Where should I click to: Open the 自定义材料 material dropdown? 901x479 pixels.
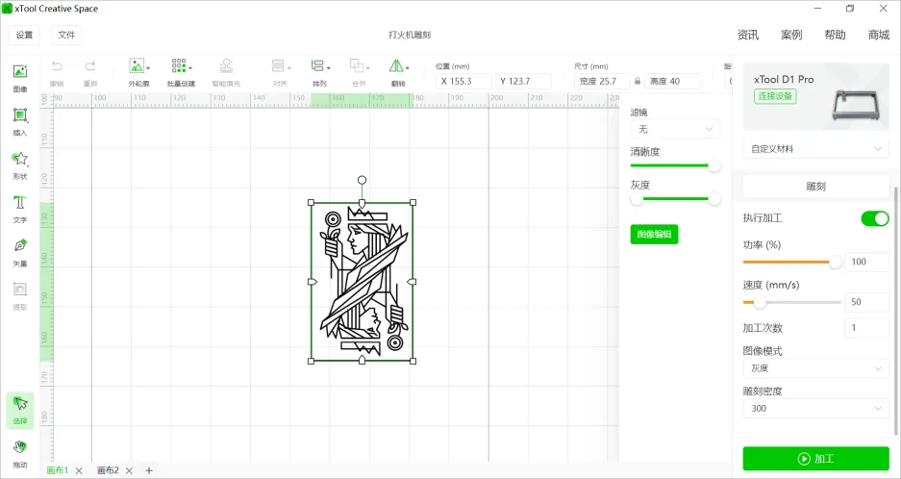(x=815, y=148)
